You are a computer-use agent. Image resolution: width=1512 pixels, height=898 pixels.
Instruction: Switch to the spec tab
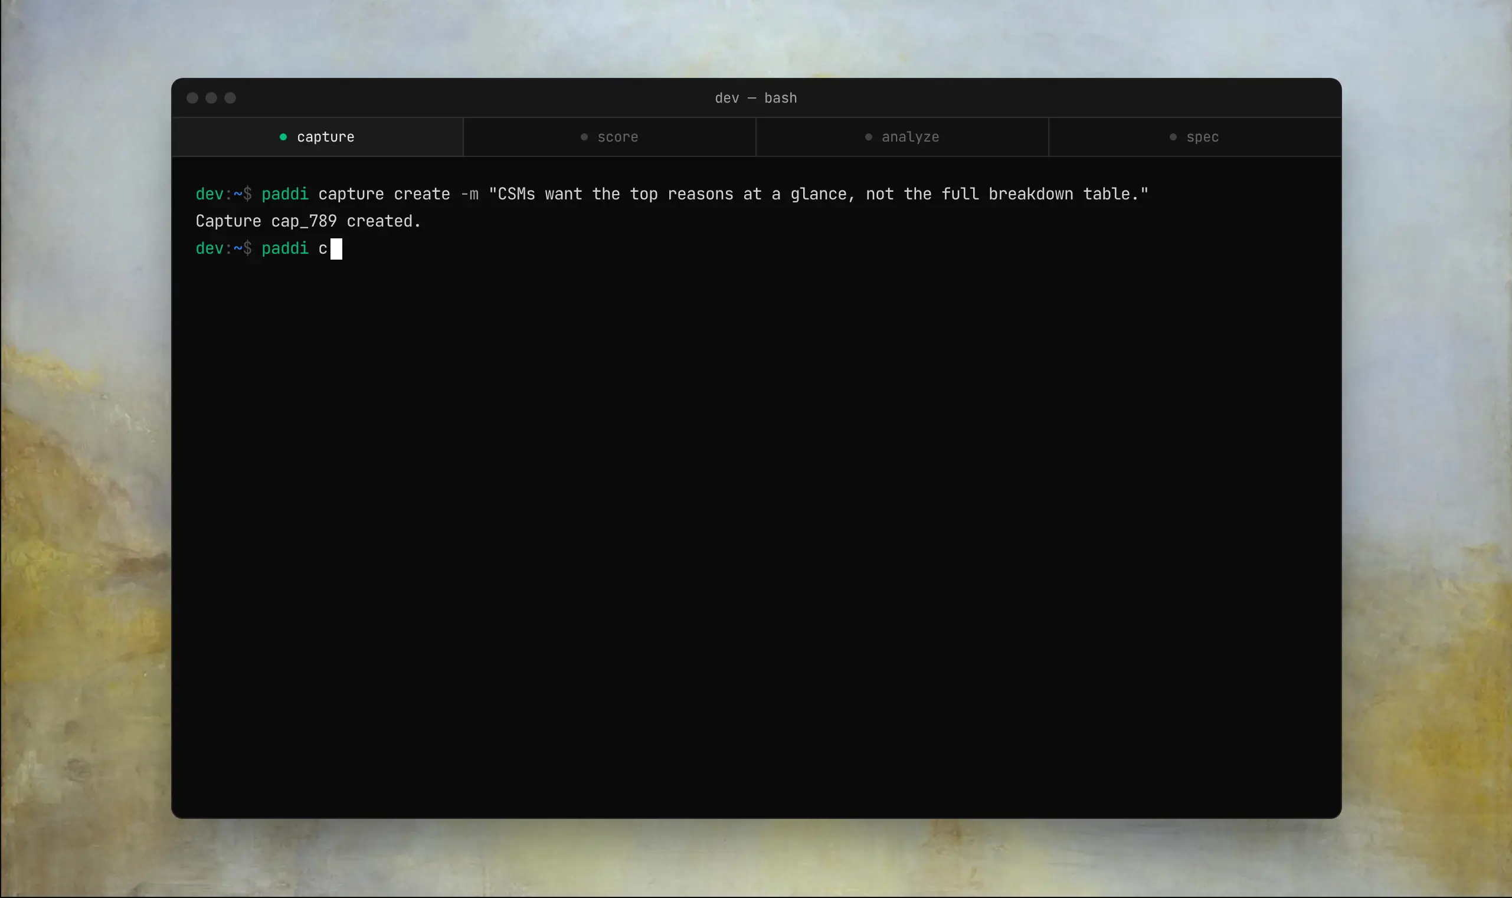(1194, 137)
